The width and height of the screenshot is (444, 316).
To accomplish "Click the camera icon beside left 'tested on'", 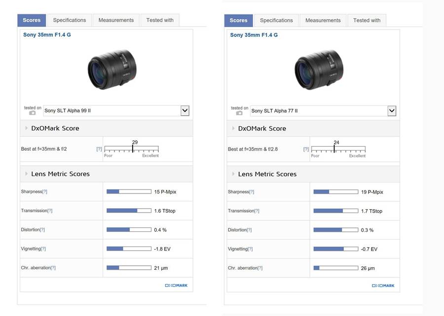I will pos(32,113).
